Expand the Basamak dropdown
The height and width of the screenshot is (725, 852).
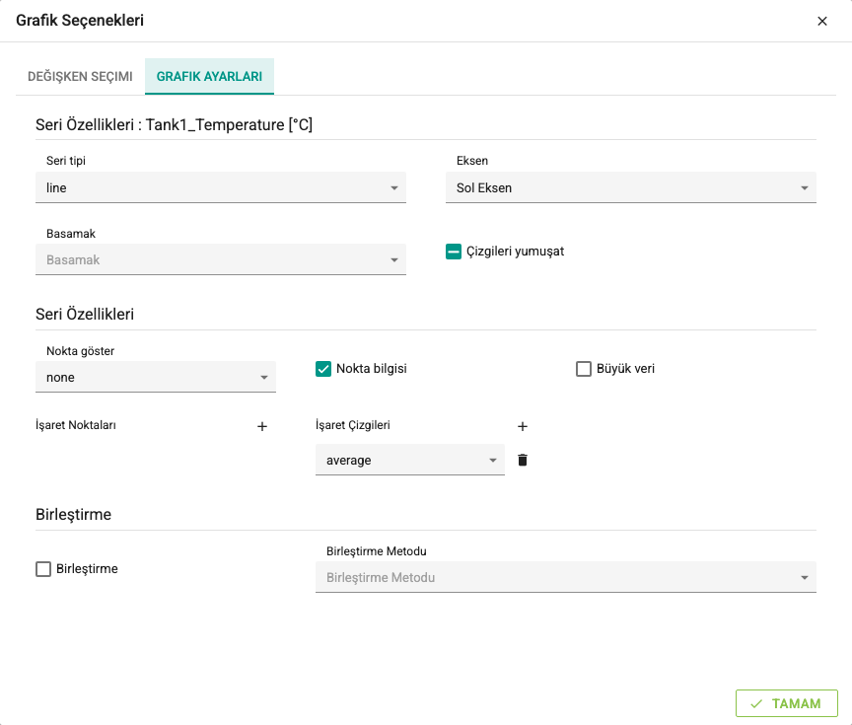point(221,259)
